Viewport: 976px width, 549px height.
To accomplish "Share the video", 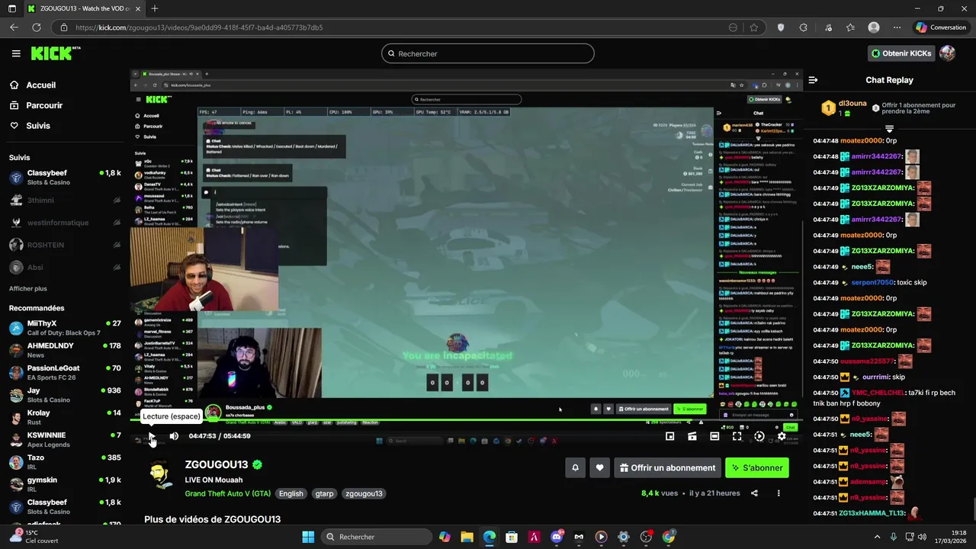I will coord(754,493).
